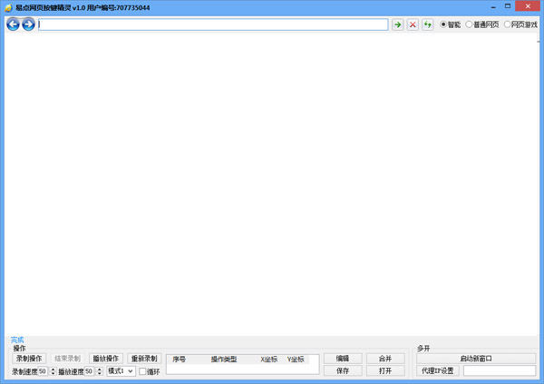Image resolution: width=544 pixels, height=384 pixels.
Task: Click the 播放操作 playback button
Action: coord(106,359)
